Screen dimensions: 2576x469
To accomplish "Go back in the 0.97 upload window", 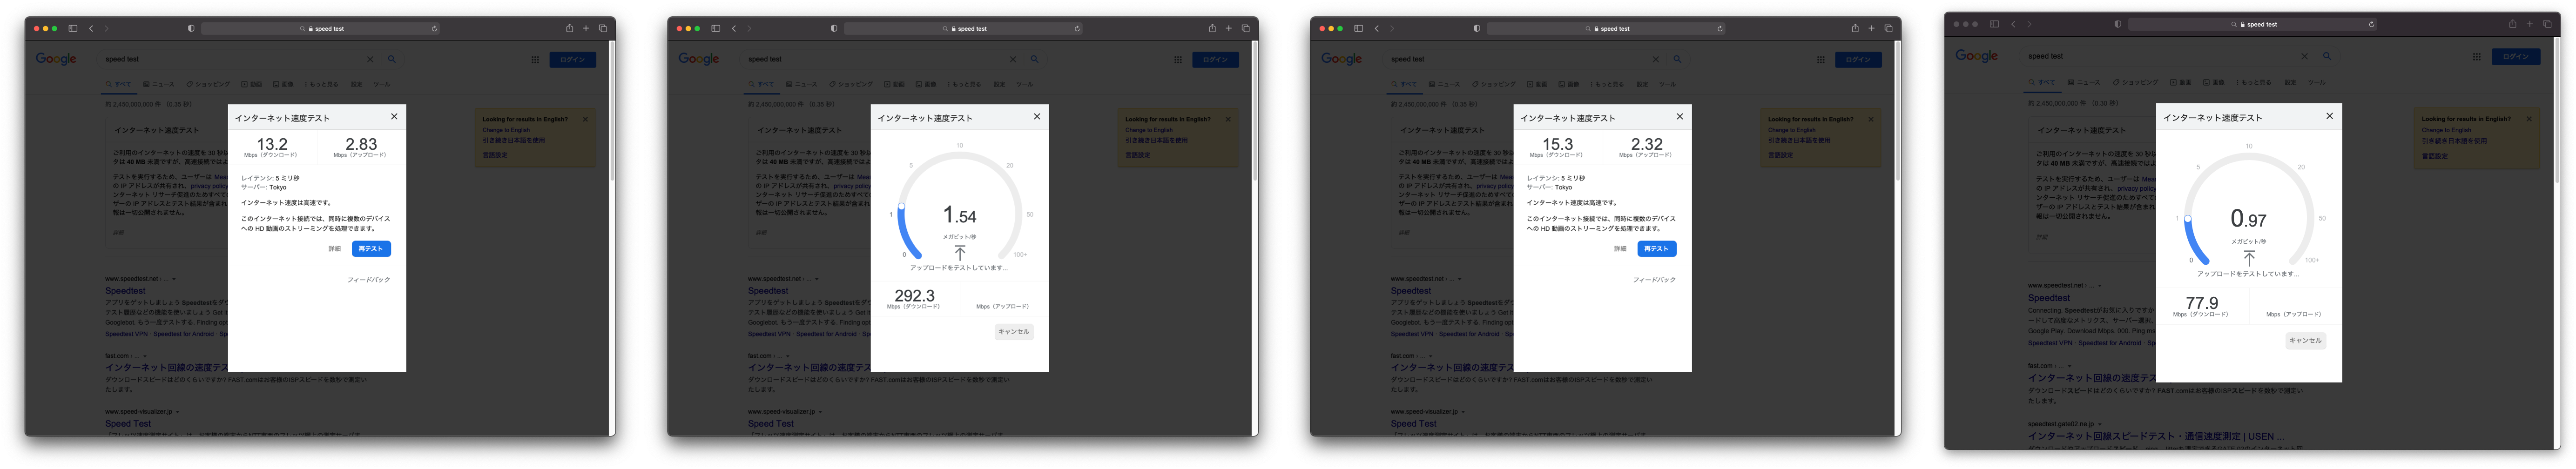I will click(2013, 24).
